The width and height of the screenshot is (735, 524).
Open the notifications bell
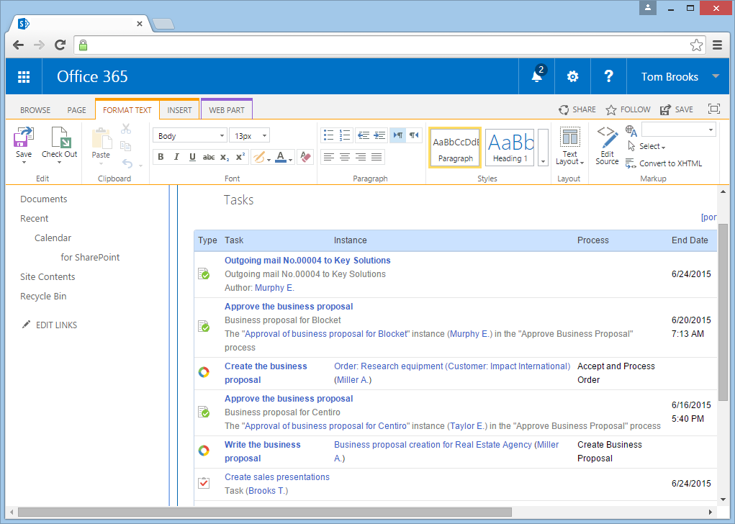537,76
